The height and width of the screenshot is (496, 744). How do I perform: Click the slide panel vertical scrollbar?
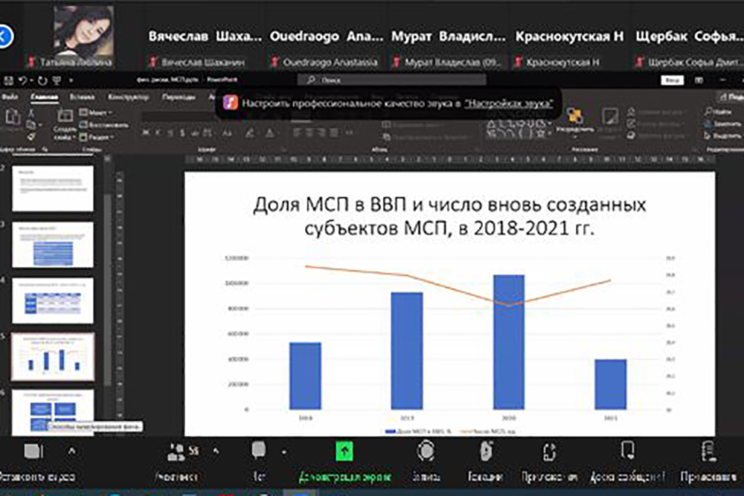click(x=108, y=289)
